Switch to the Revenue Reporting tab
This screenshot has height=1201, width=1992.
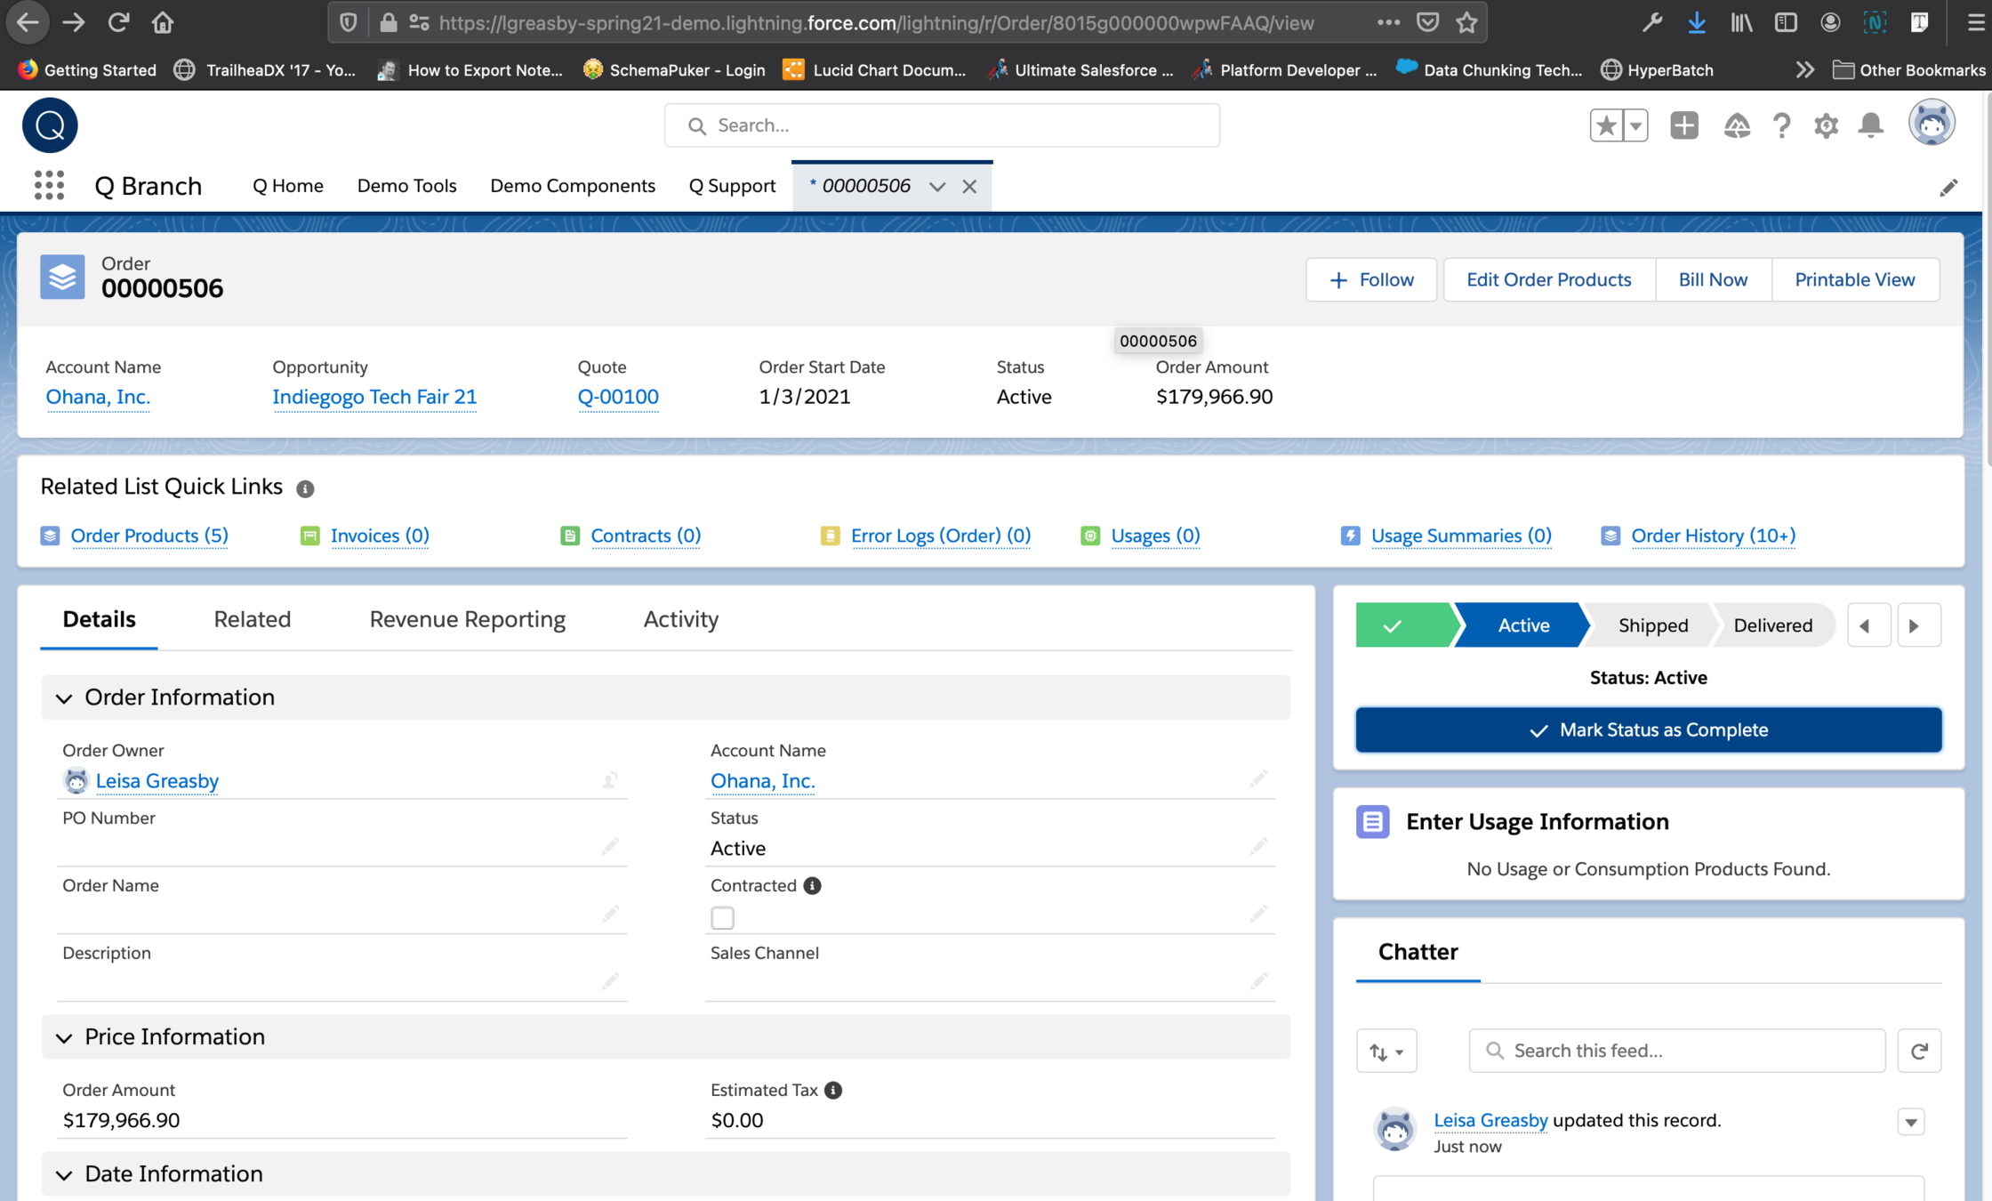click(x=467, y=619)
